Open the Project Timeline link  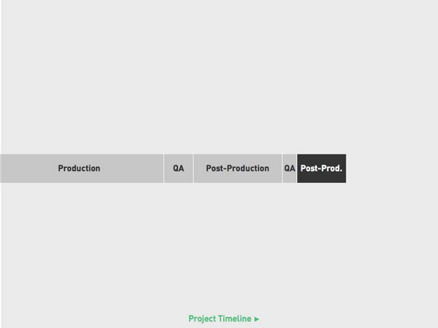coord(224,319)
